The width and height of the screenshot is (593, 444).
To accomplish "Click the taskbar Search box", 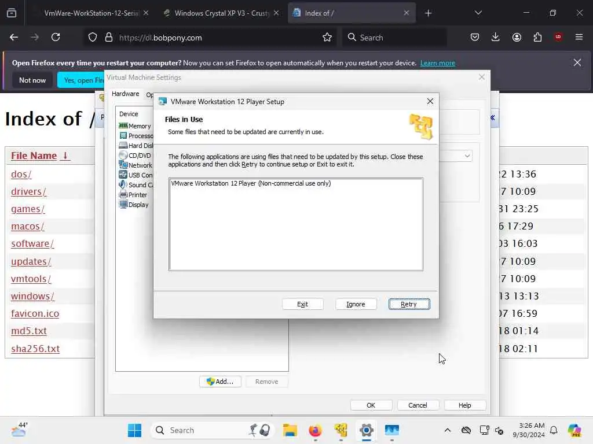I will [213, 430].
